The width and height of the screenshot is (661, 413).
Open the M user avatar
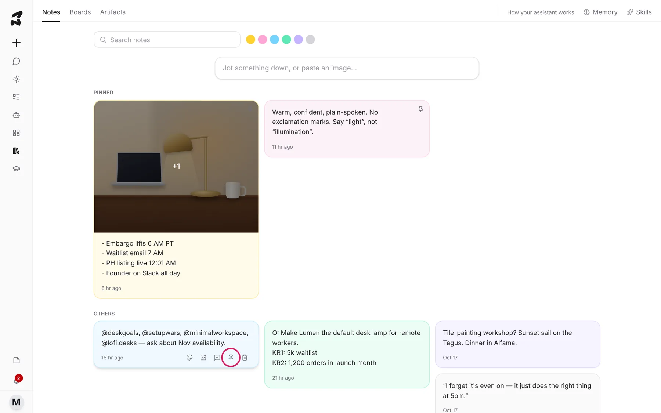tap(16, 402)
